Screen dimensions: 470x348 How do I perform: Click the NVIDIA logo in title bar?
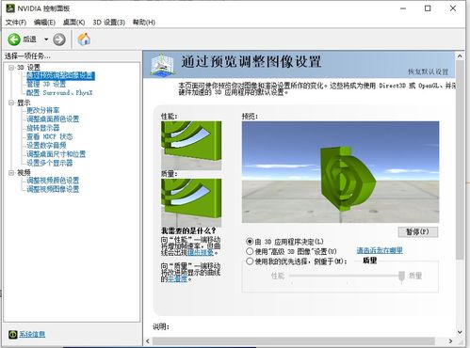[x=10, y=8]
